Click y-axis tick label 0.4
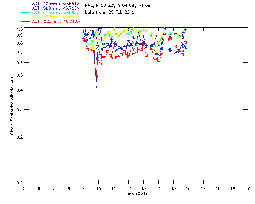This screenshot has height=204, width=255. [20, 90]
